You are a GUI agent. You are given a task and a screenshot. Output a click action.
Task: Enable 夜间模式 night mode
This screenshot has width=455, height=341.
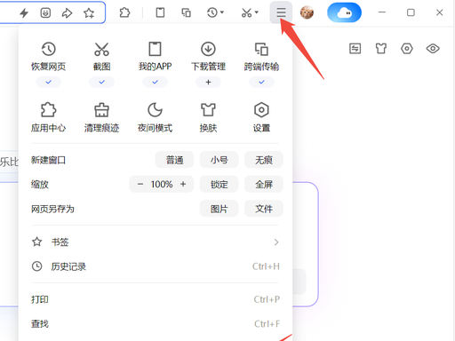pyautogui.click(x=155, y=118)
